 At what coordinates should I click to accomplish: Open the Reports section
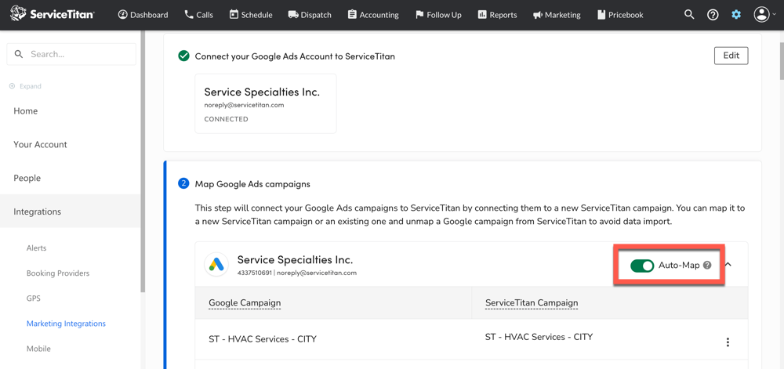coord(497,15)
